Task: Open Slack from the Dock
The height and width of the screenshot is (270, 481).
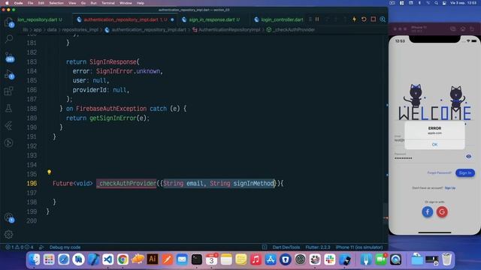Action: [x=330, y=259]
